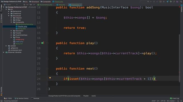Click the src breadcrumb in navigation bar
This screenshot has width=183, height=102.
(x=25, y=1)
